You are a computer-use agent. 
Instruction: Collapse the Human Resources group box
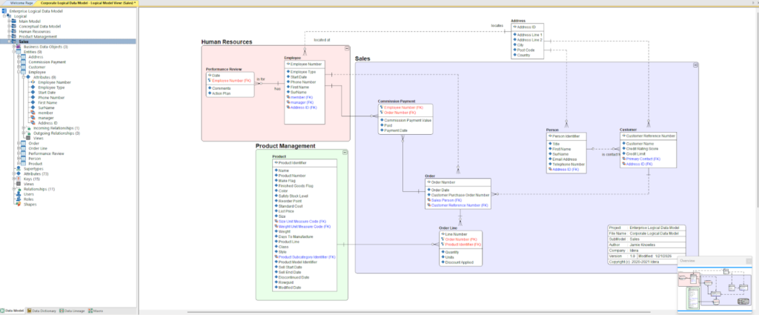click(347, 48)
